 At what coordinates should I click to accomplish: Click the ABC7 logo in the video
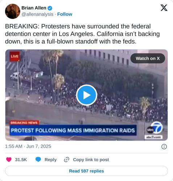[x=155, y=129]
